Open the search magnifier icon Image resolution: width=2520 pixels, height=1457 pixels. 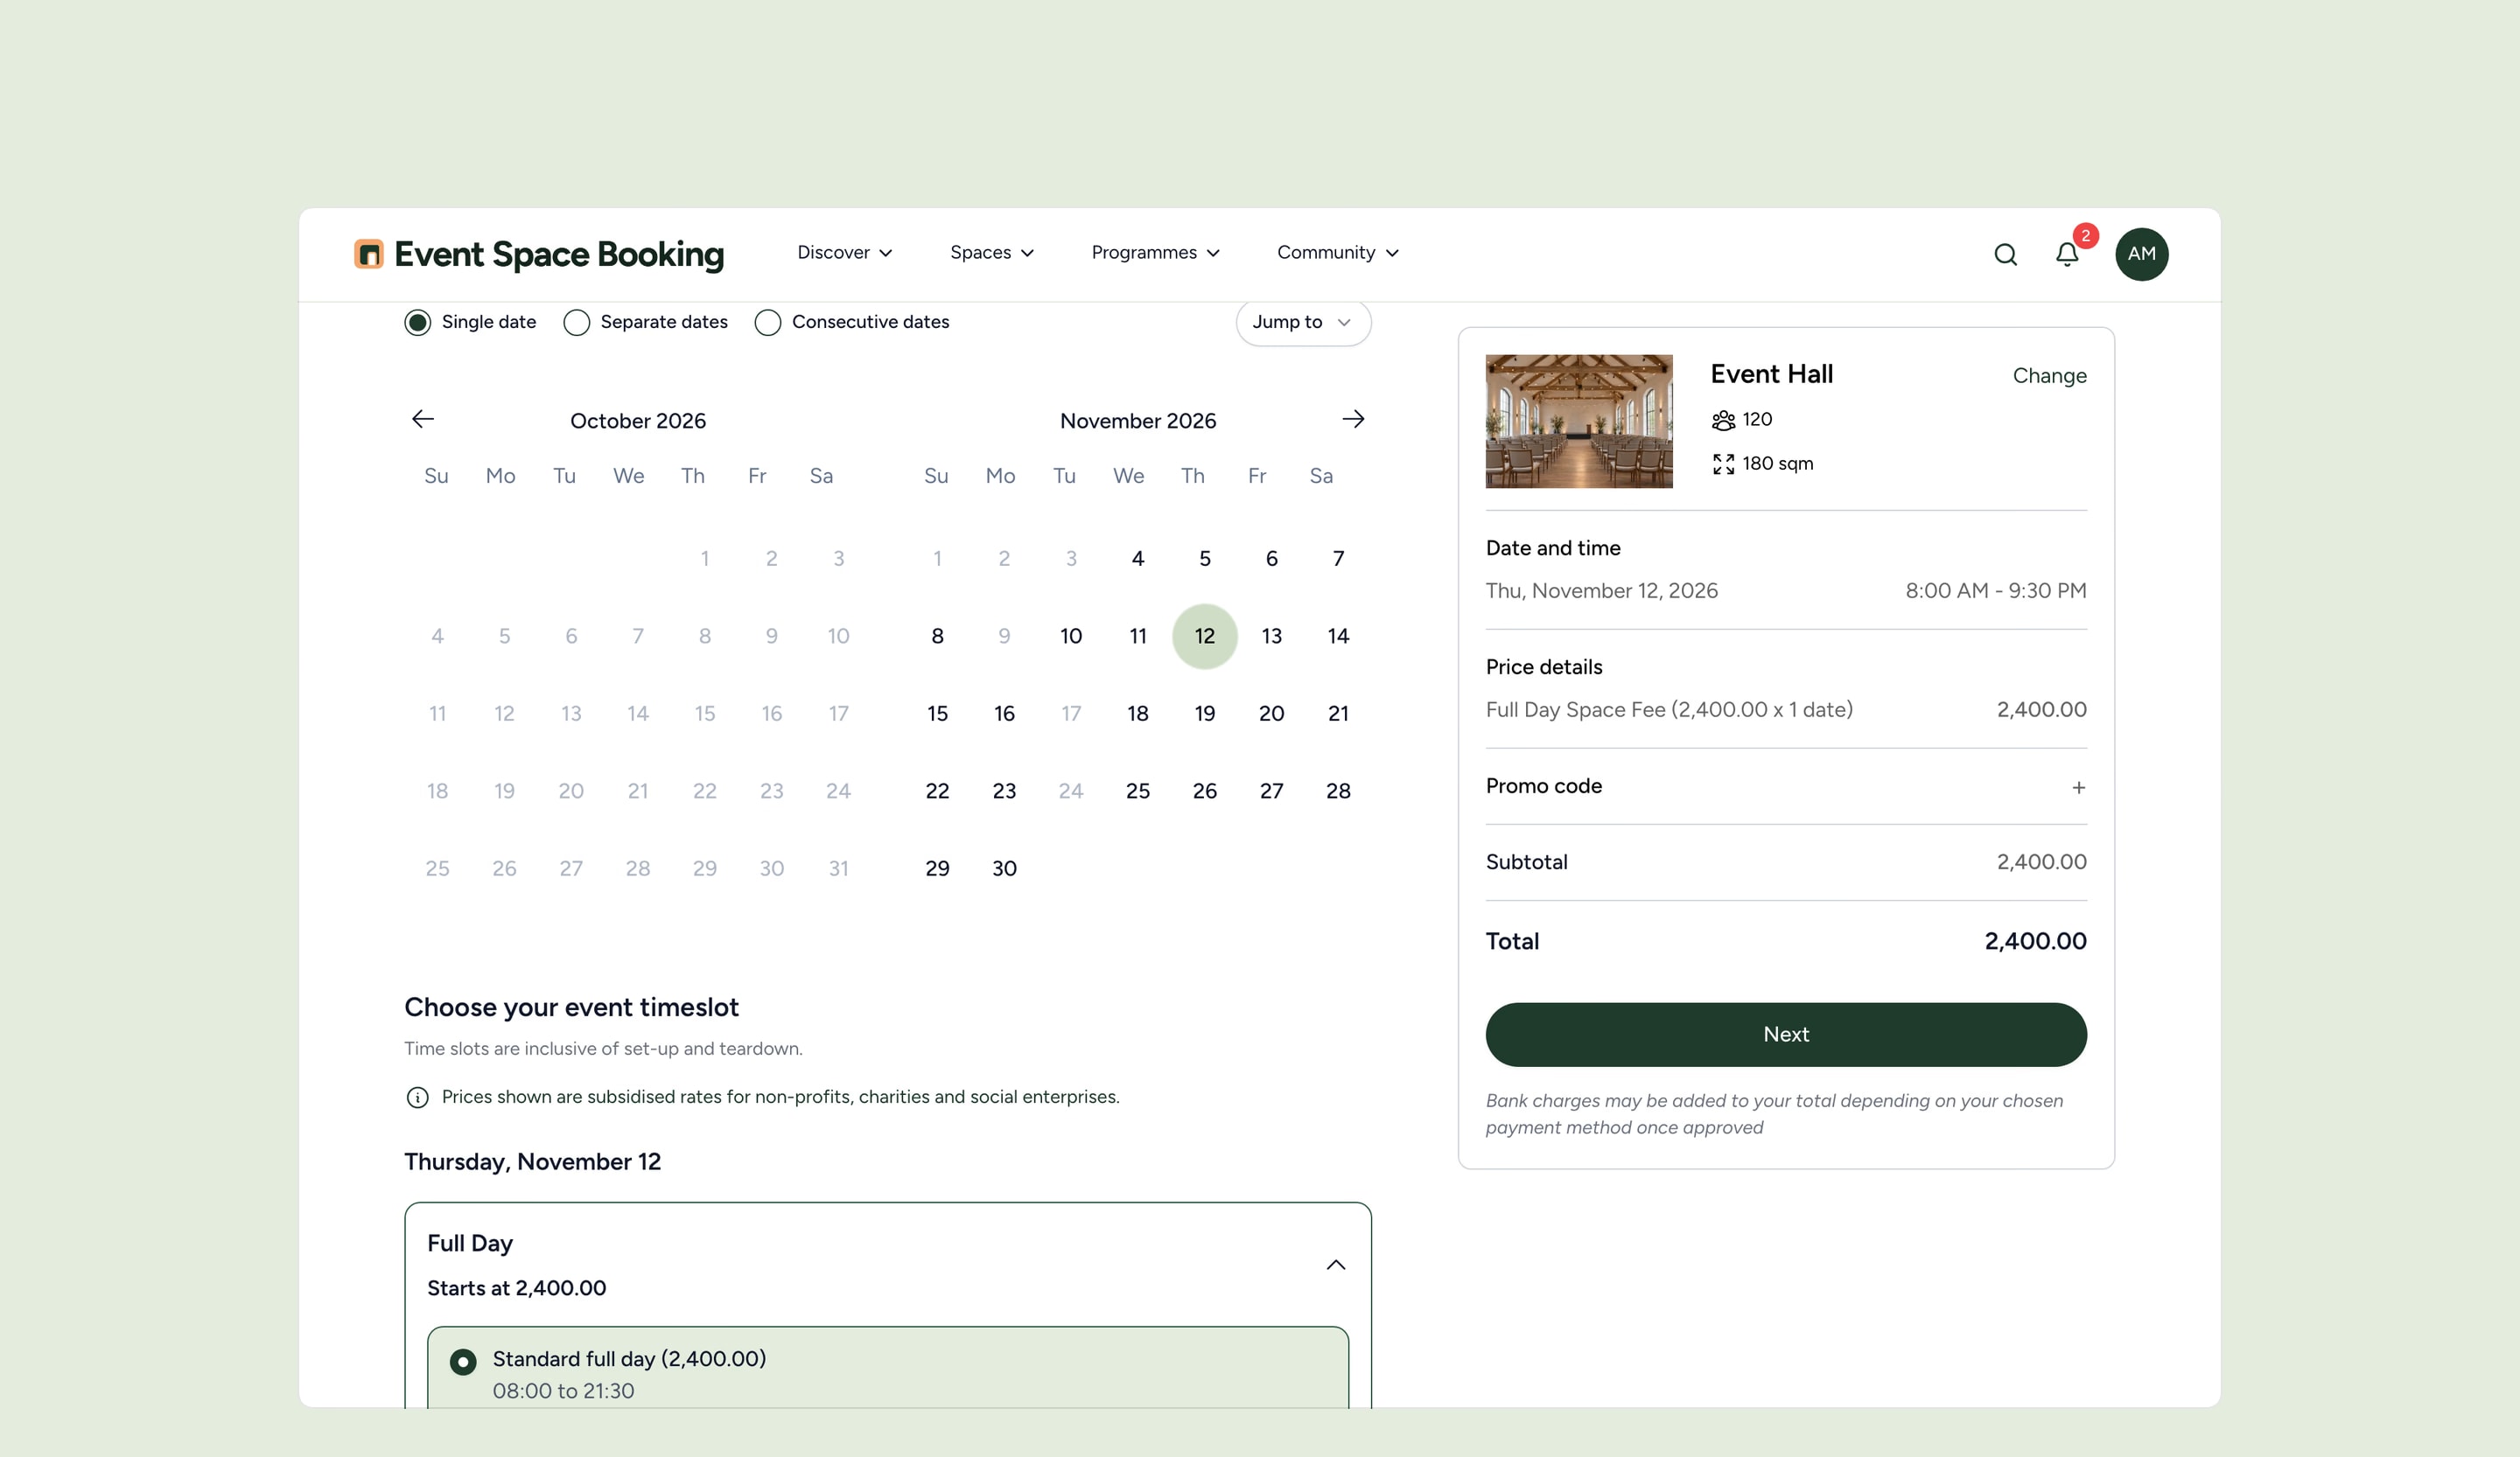point(2005,254)
